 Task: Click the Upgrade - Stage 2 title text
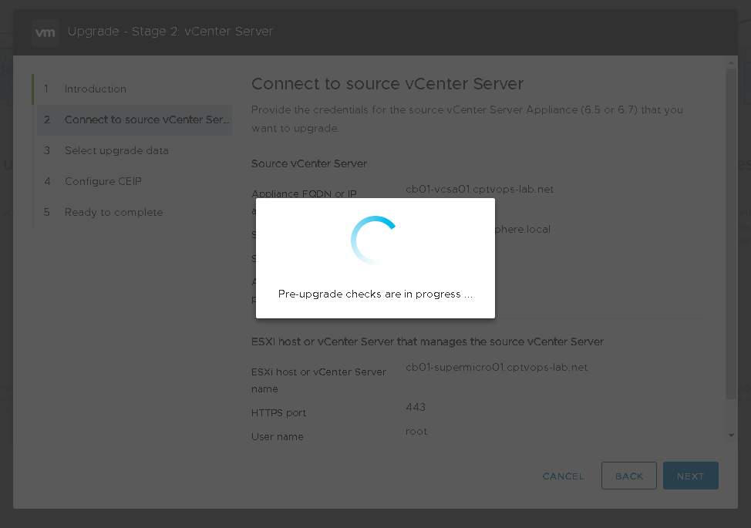(x=170, y=32)
